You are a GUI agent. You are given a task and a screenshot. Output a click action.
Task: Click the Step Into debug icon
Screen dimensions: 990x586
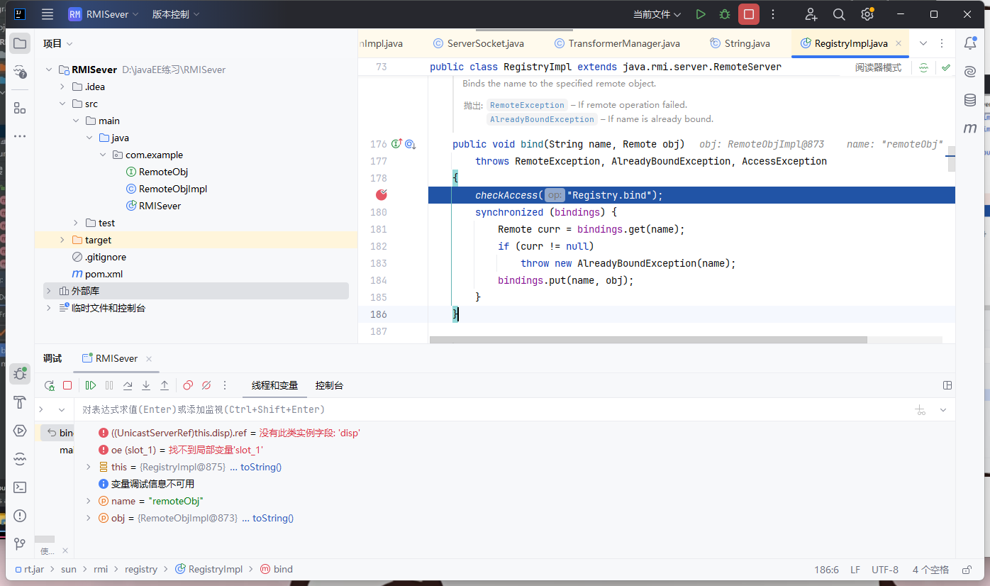tap(146, 385)
